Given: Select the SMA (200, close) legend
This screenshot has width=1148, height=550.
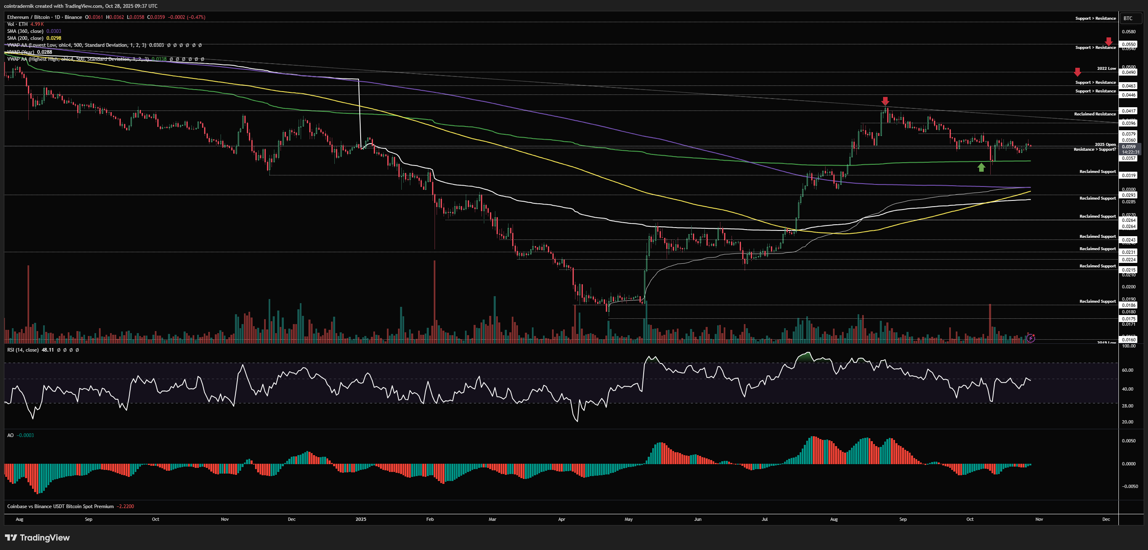Looking at the screenshot, I should click(25, 38).
